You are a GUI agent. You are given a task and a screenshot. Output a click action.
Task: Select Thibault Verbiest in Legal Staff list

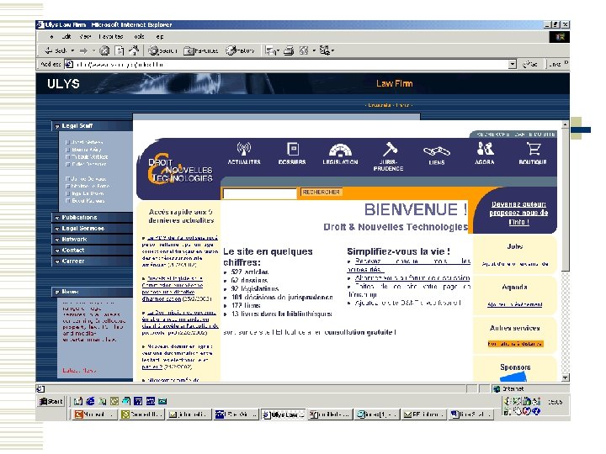coord(89,156)
